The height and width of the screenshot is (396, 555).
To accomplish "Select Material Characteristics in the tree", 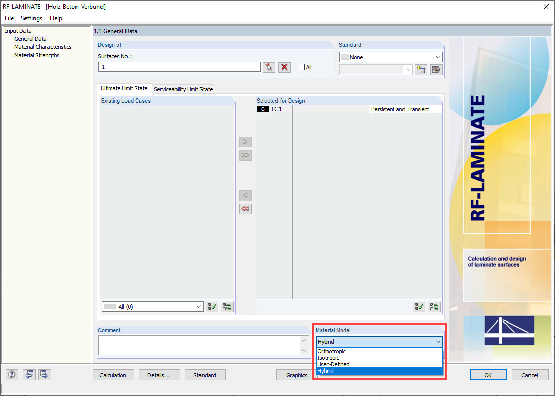I will (x=43, y=47).
